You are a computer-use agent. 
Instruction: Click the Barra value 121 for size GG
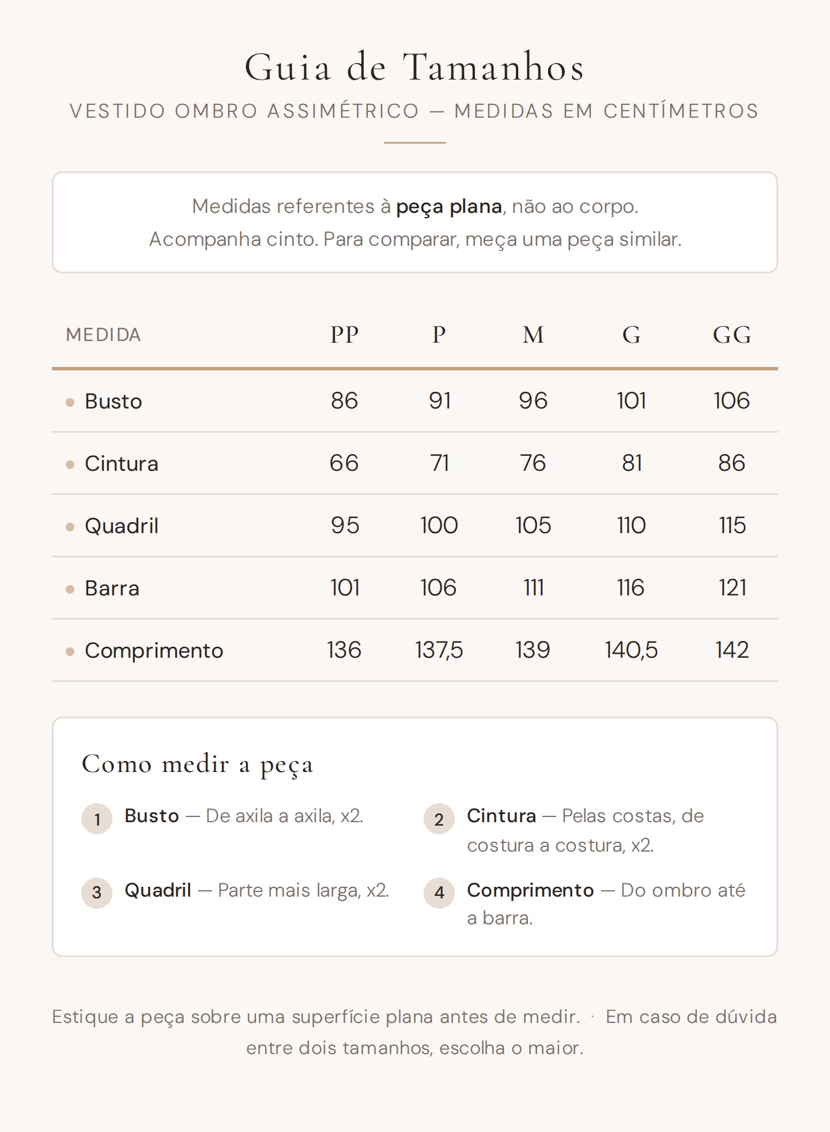tap(732, 588)
